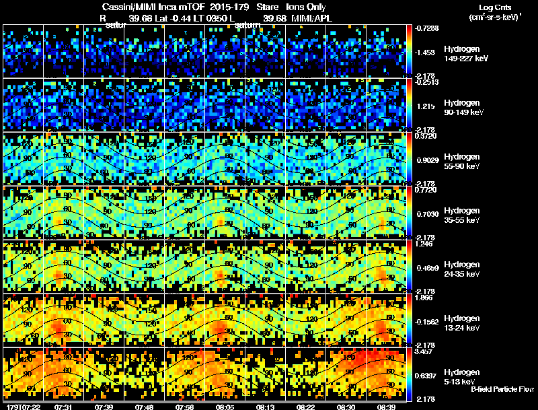Click the Hydrogen 24-35 keV label

(x=462, y=269)
